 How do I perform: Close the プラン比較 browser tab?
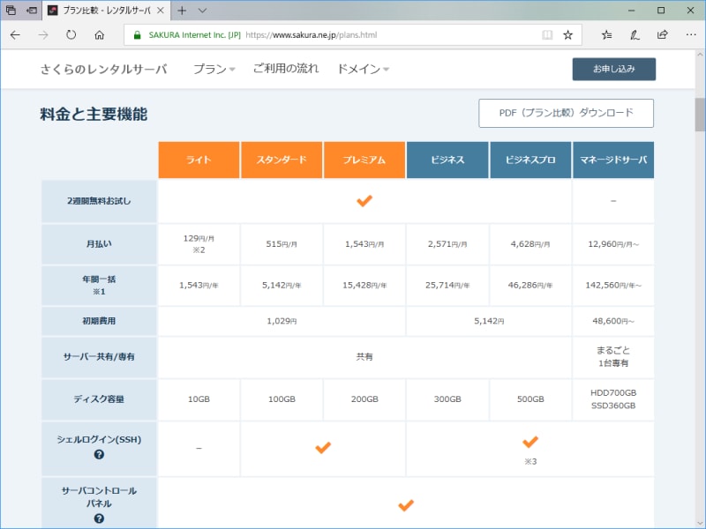[x=161, y=11]
